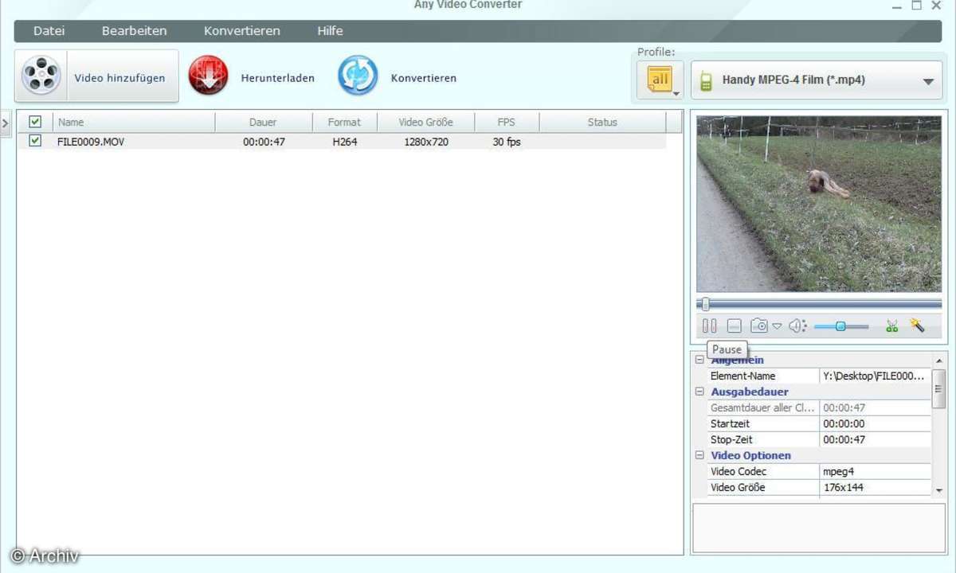956x573 pixels.
Task: Pause the video preview playback
Action: coord(709,325)
